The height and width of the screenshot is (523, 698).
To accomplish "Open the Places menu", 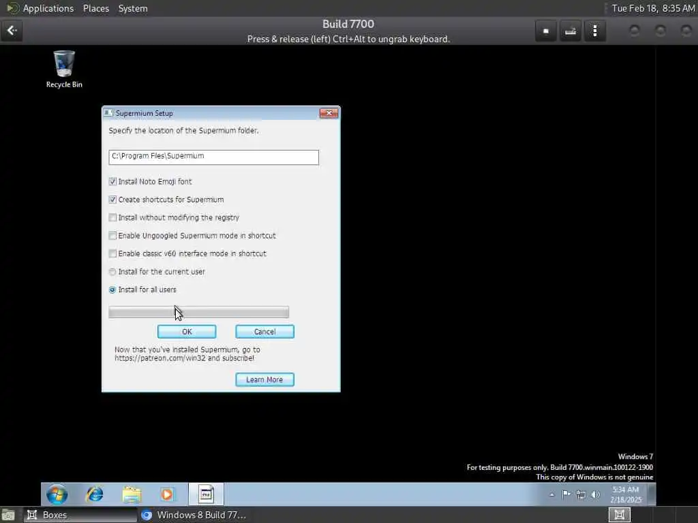I will 96,8.
